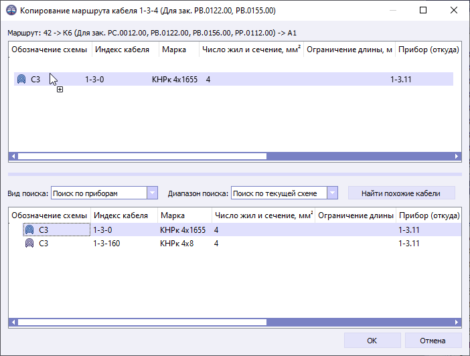The image size is (470, 356).
Task: Click lower table's 'Обозначение схемы' column header
Action: click(x=50, y=215)
